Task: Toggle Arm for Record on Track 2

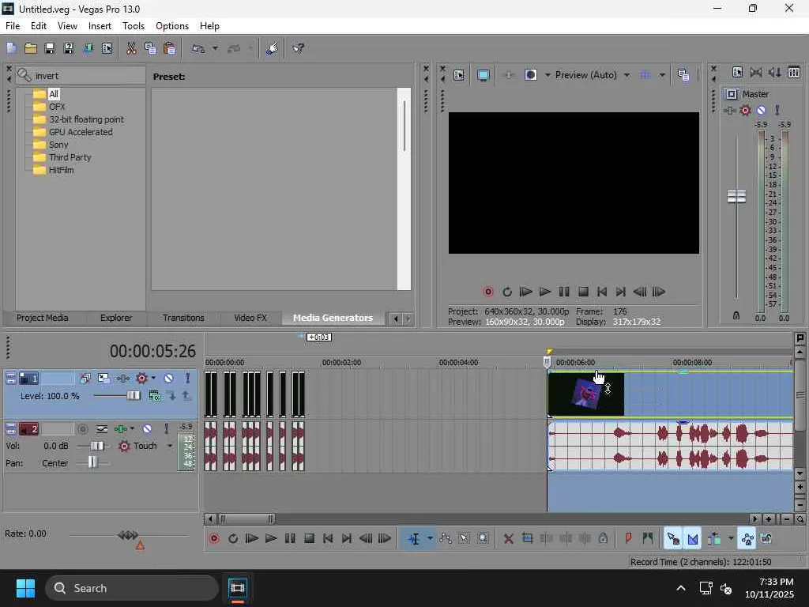Action: pyautogui.click(x=82, y=428)
